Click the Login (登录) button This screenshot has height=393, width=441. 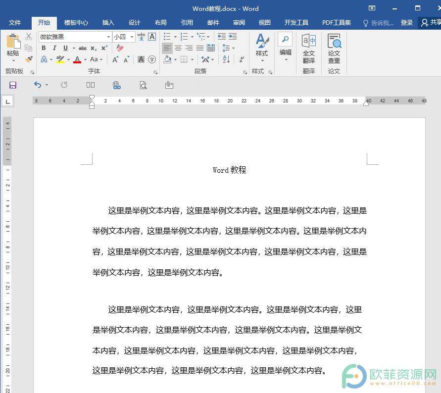click(407, 23)
